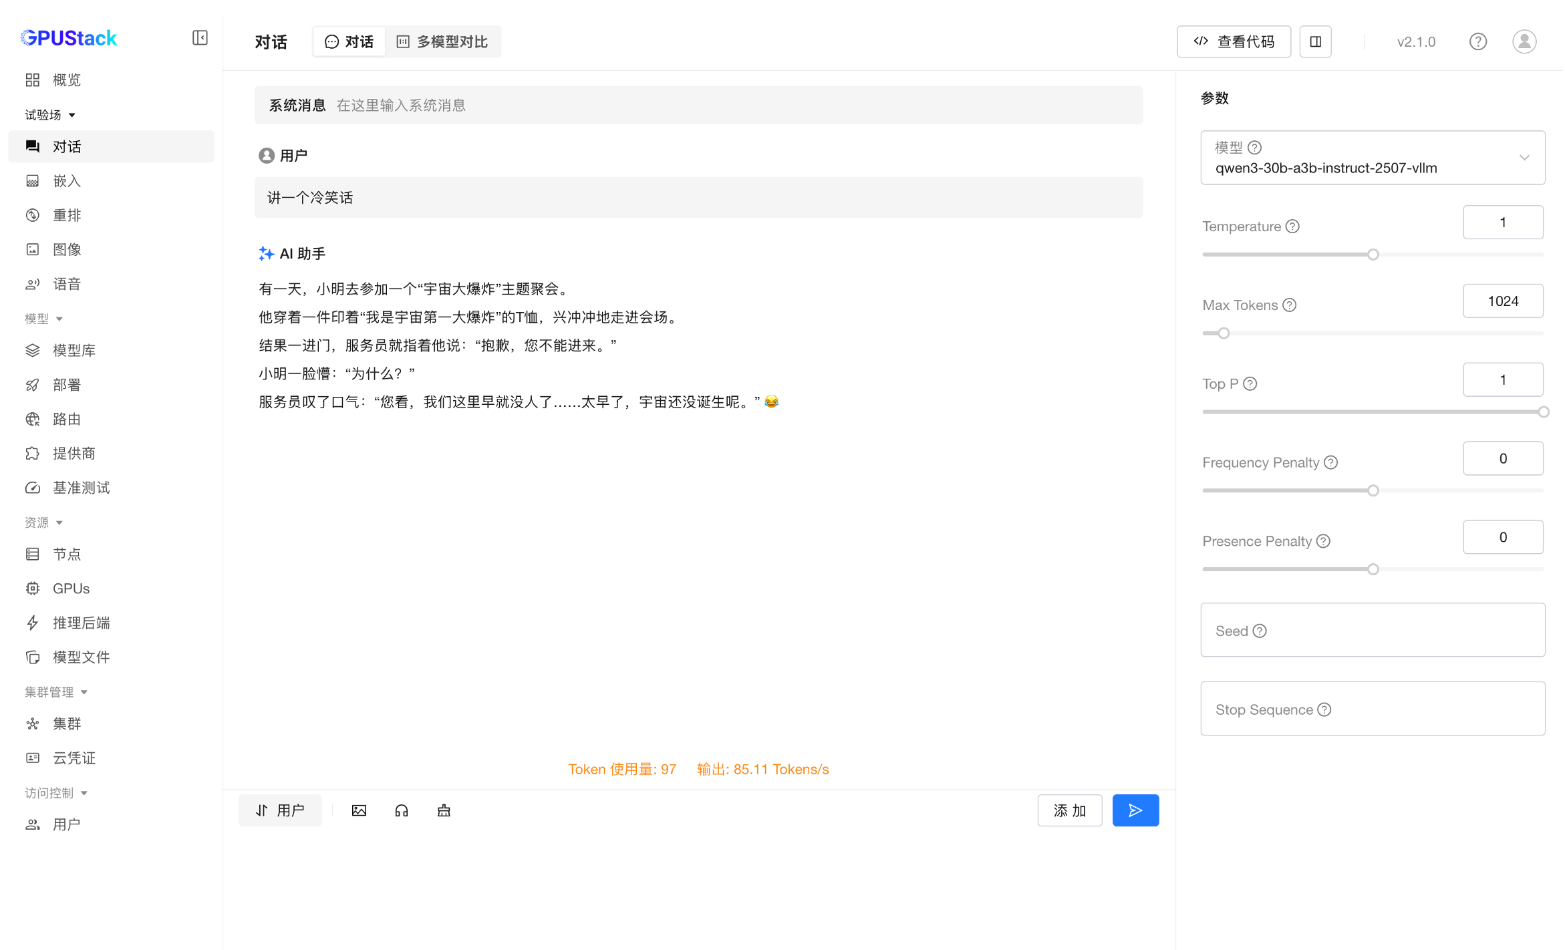
Task: Open the 基准测试 menu item
Action: click(81, 488)
